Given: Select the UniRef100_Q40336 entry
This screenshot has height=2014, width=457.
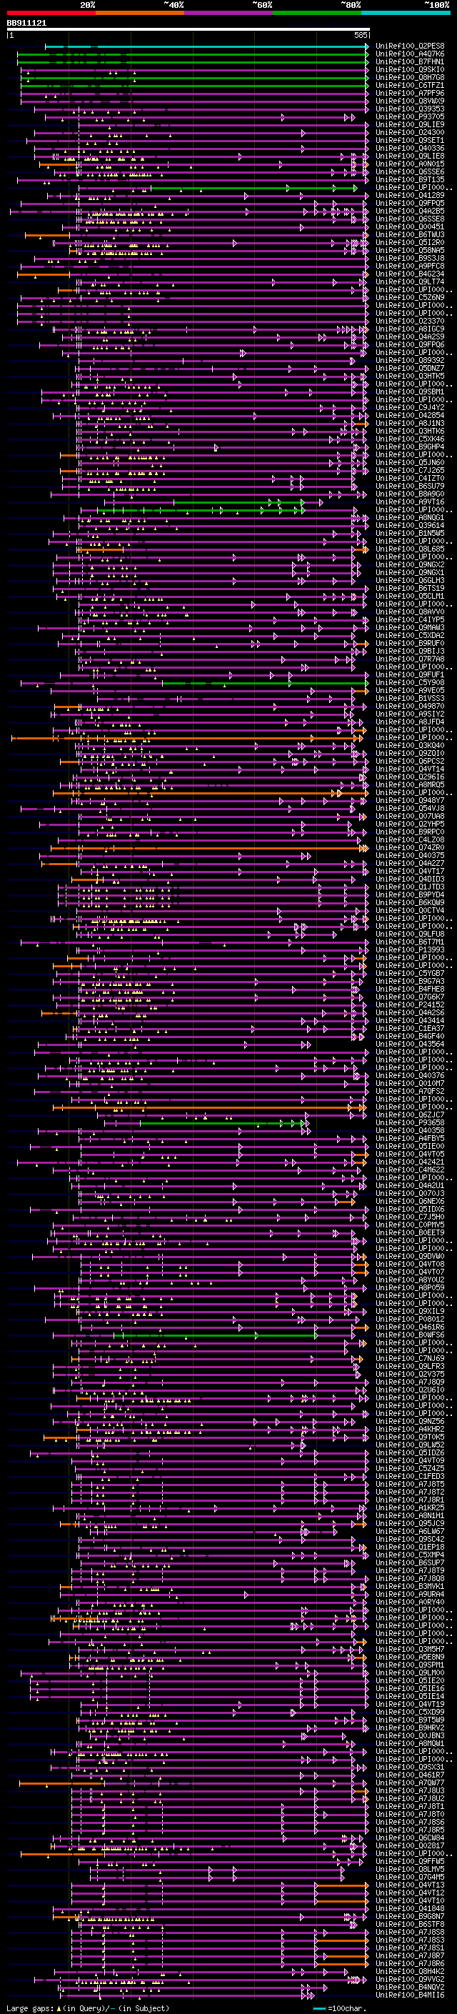Looking at the screenshot, I should pos(410,148).
